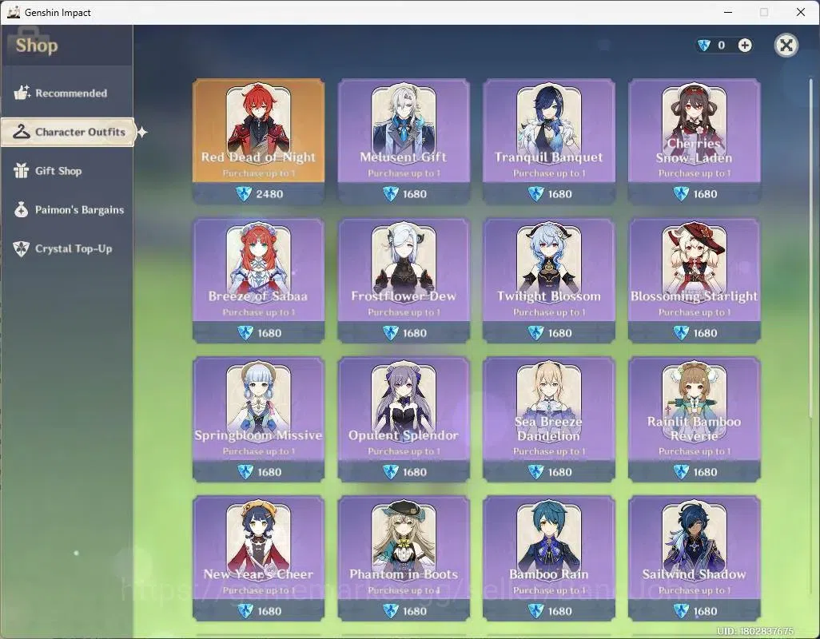Click the hanger Character Outfits icon
This screenshot has height=639, width=820.
[22, 132]
